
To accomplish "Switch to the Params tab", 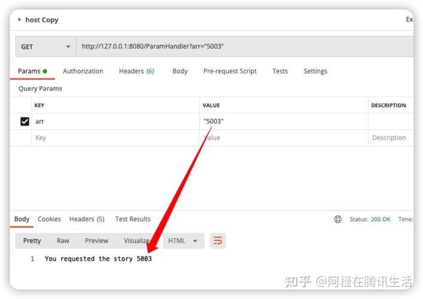I will (x=32, y=71).
